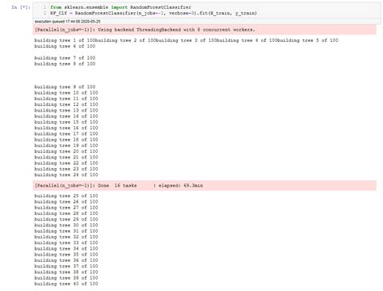Select output line 'building tree 9 of 100'
Screen dimensions: 383x291
coord(65,87)
